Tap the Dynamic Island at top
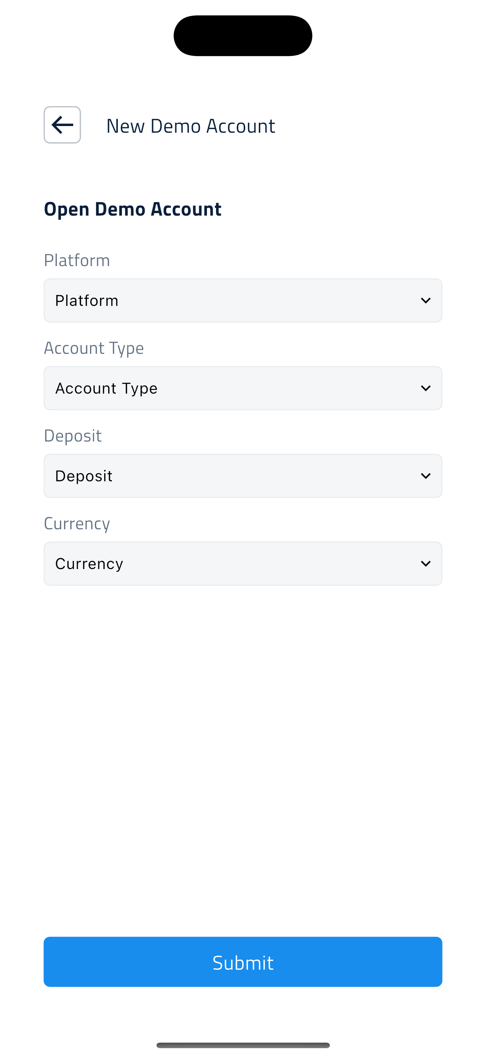 click(243, 36)
